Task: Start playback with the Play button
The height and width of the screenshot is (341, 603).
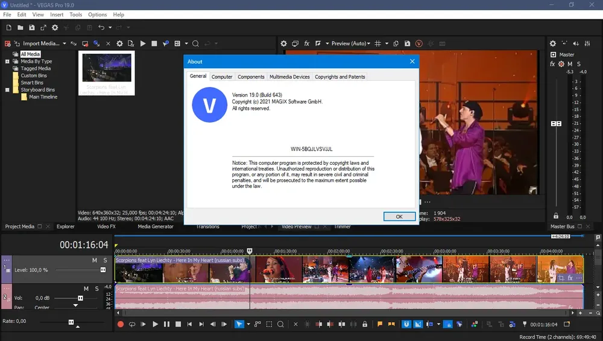Action: point(155,324)
